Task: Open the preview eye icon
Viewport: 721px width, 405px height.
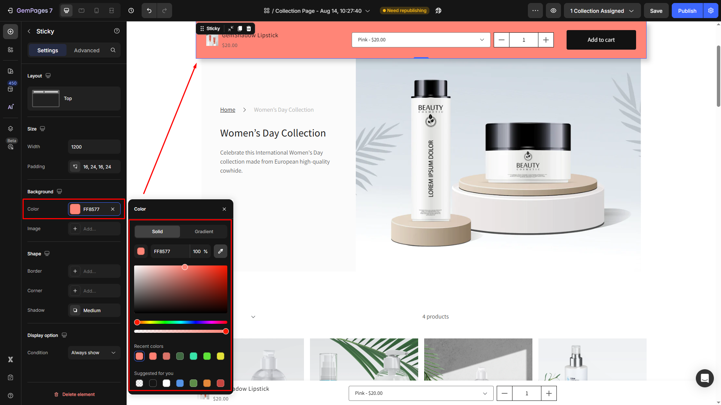Action: (x=553, y=11)
